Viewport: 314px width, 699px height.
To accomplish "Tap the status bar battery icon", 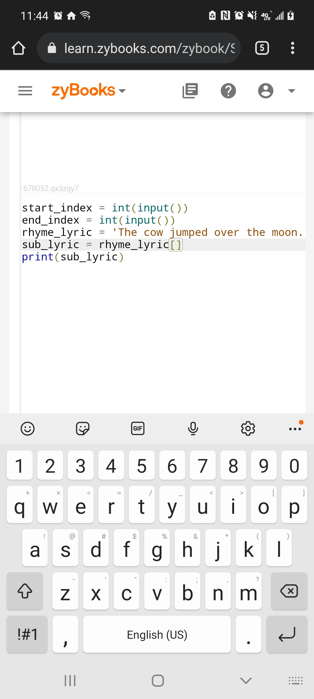I will coord(291,15).
